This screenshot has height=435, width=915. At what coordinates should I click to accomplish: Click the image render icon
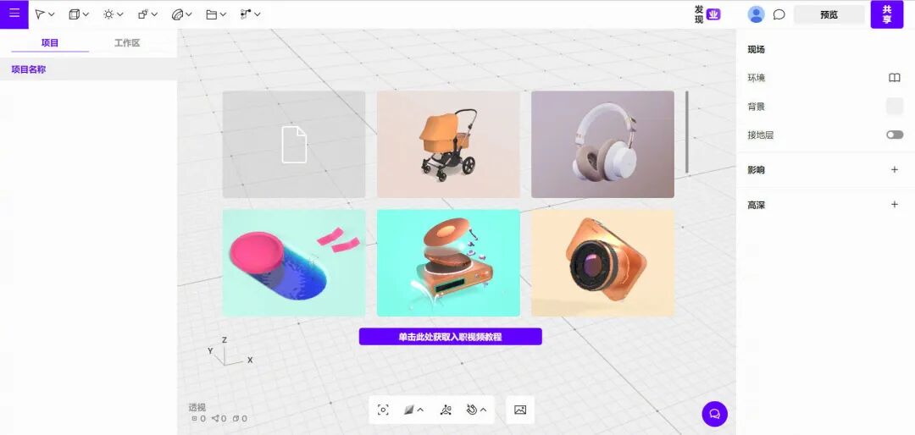[x=520, y=410]
